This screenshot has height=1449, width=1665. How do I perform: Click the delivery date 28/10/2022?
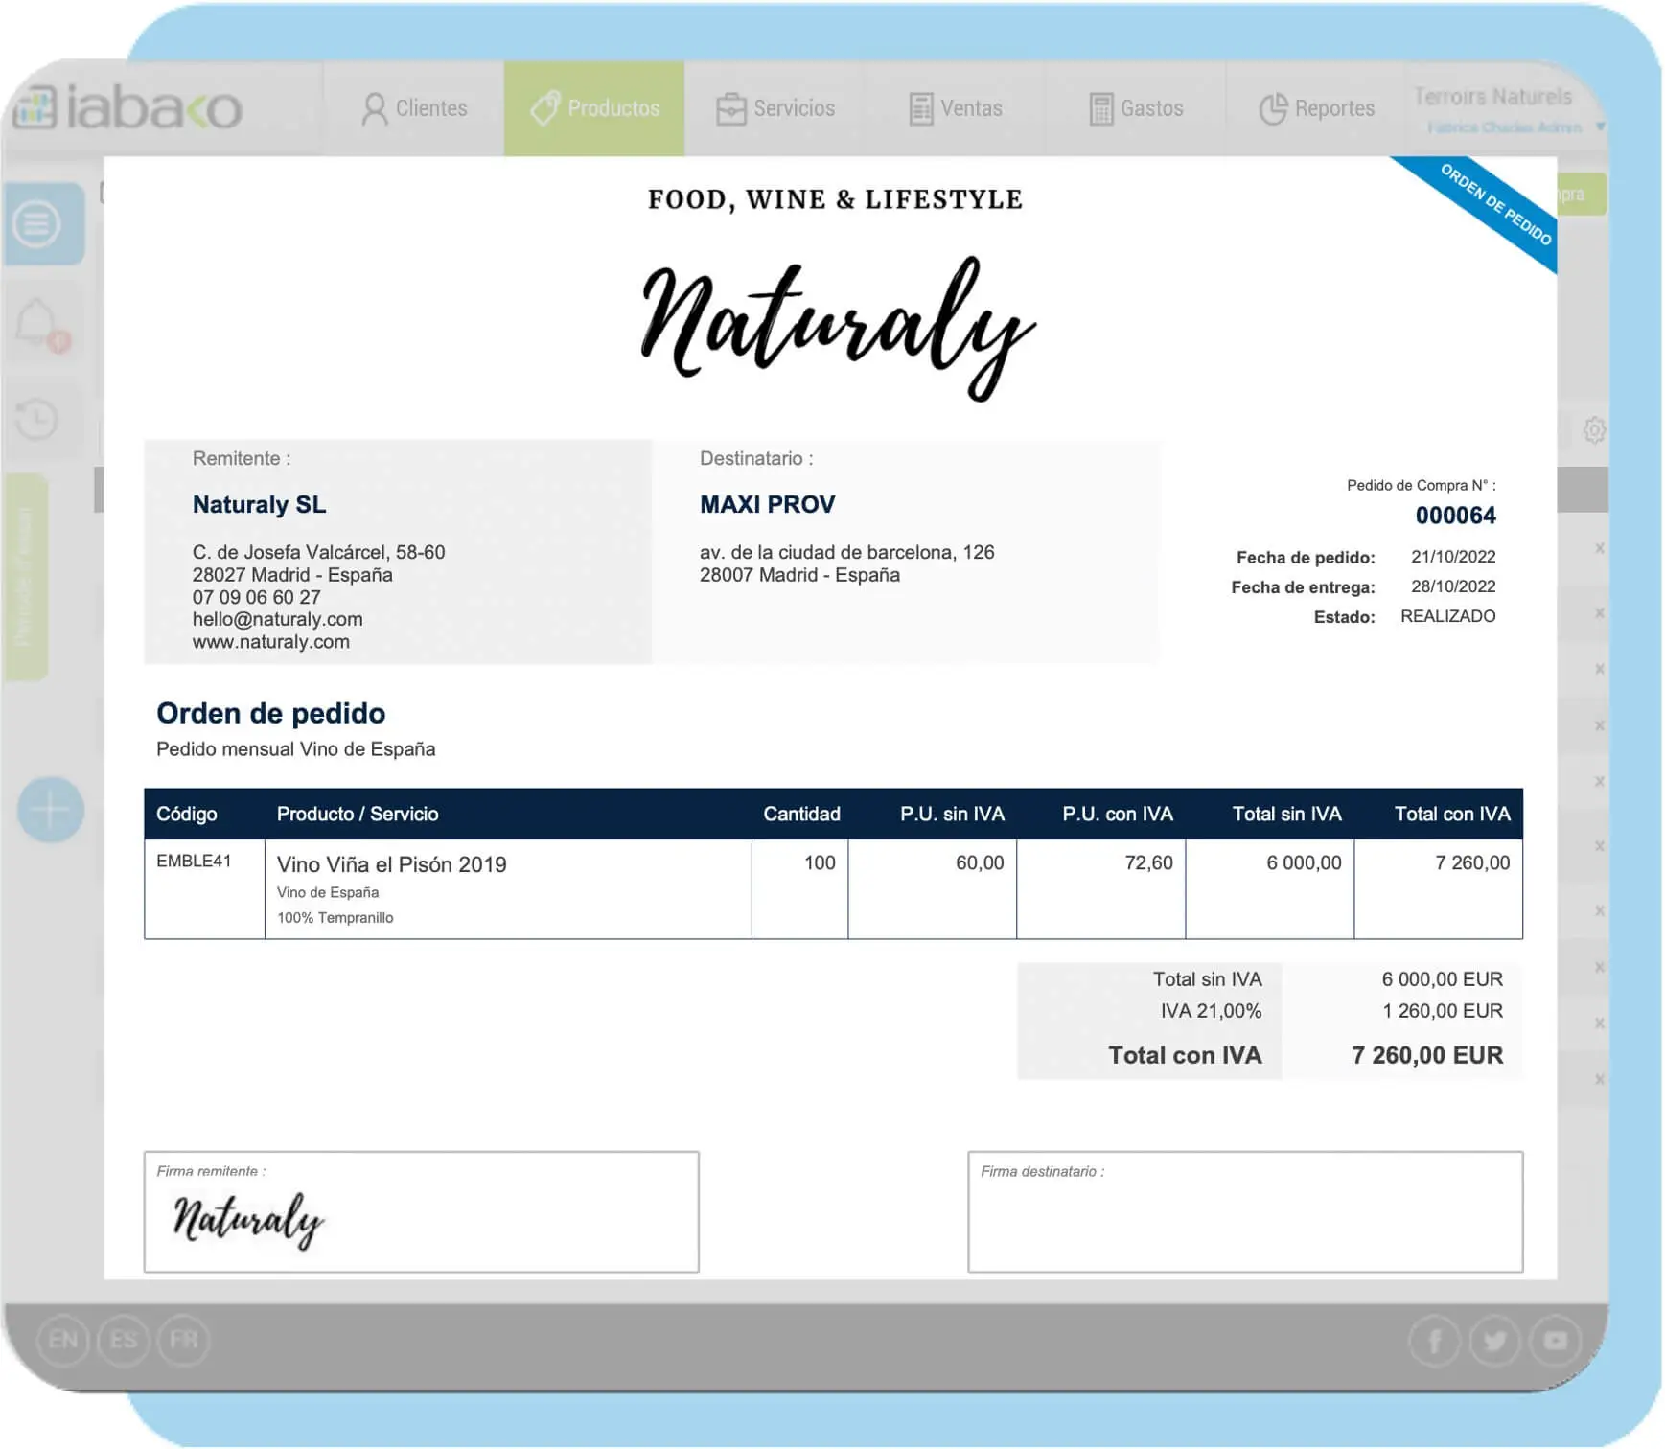click(x=1453, y=586)
